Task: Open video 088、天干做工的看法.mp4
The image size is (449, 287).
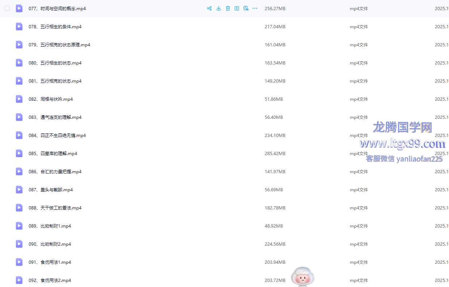Action: point(55,208)
